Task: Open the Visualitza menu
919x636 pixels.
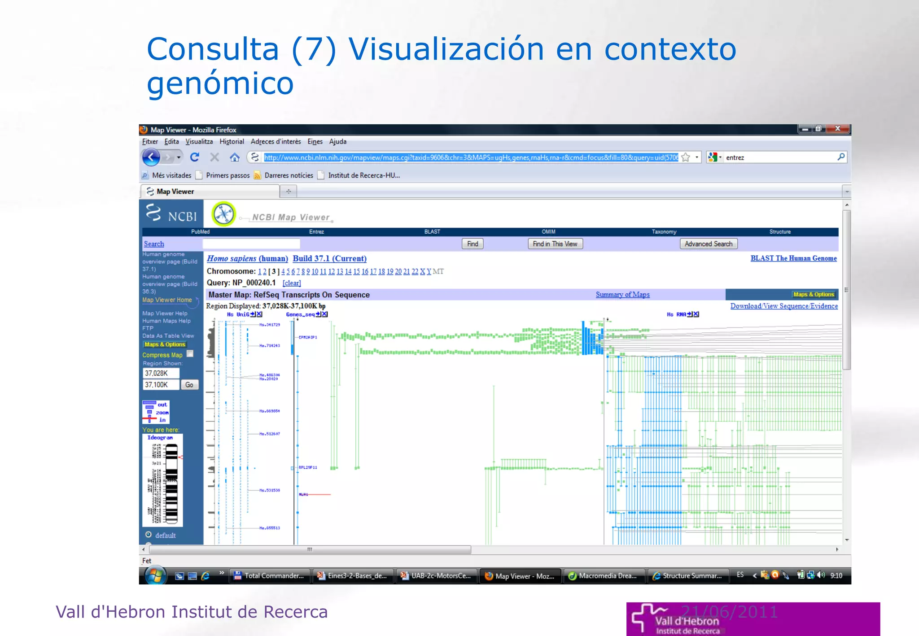Action: pyautogui.click(x=199, y=142)
